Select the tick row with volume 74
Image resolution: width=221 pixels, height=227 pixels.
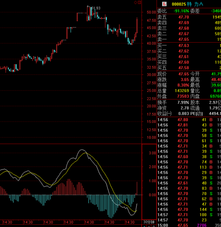click(x=189, y=162)
